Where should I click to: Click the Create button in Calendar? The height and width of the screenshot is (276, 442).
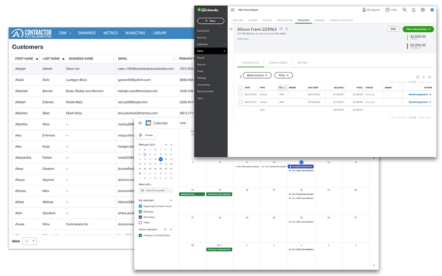point(146,135)
